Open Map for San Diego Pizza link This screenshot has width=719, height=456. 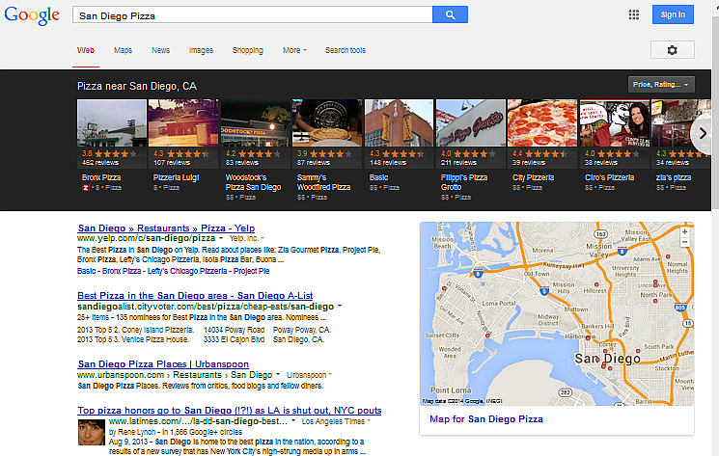pyautogui.click(x=486, y=419)
